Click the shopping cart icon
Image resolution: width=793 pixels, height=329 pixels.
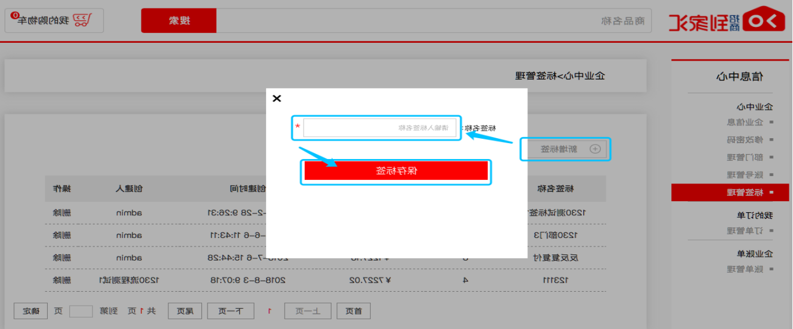tap(80, 20)
